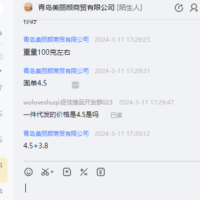
Task: Open the calculator plus-divide icon
Action: point(84,172)
